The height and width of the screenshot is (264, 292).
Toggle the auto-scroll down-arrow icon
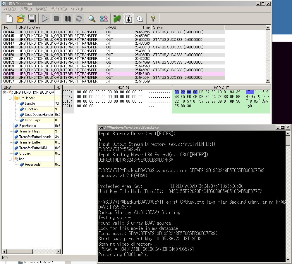pyautogui.click(x=129, y=19)
